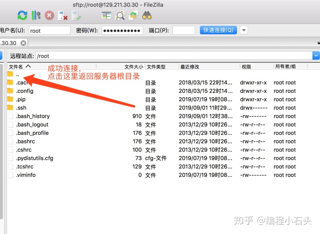The width and height of the screenshot is (320, 234).
Task: Close the .30.30 connection tab
Action: point(24,43)
